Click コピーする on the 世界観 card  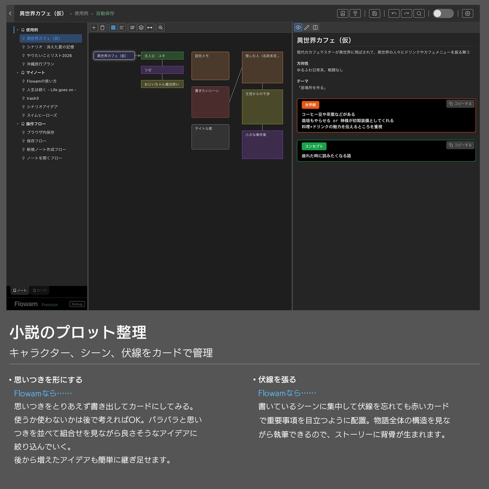pyautogui.click(x=460, y=104)
